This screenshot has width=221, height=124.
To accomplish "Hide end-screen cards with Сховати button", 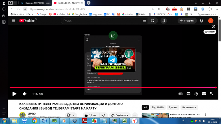I will [210, 32].
